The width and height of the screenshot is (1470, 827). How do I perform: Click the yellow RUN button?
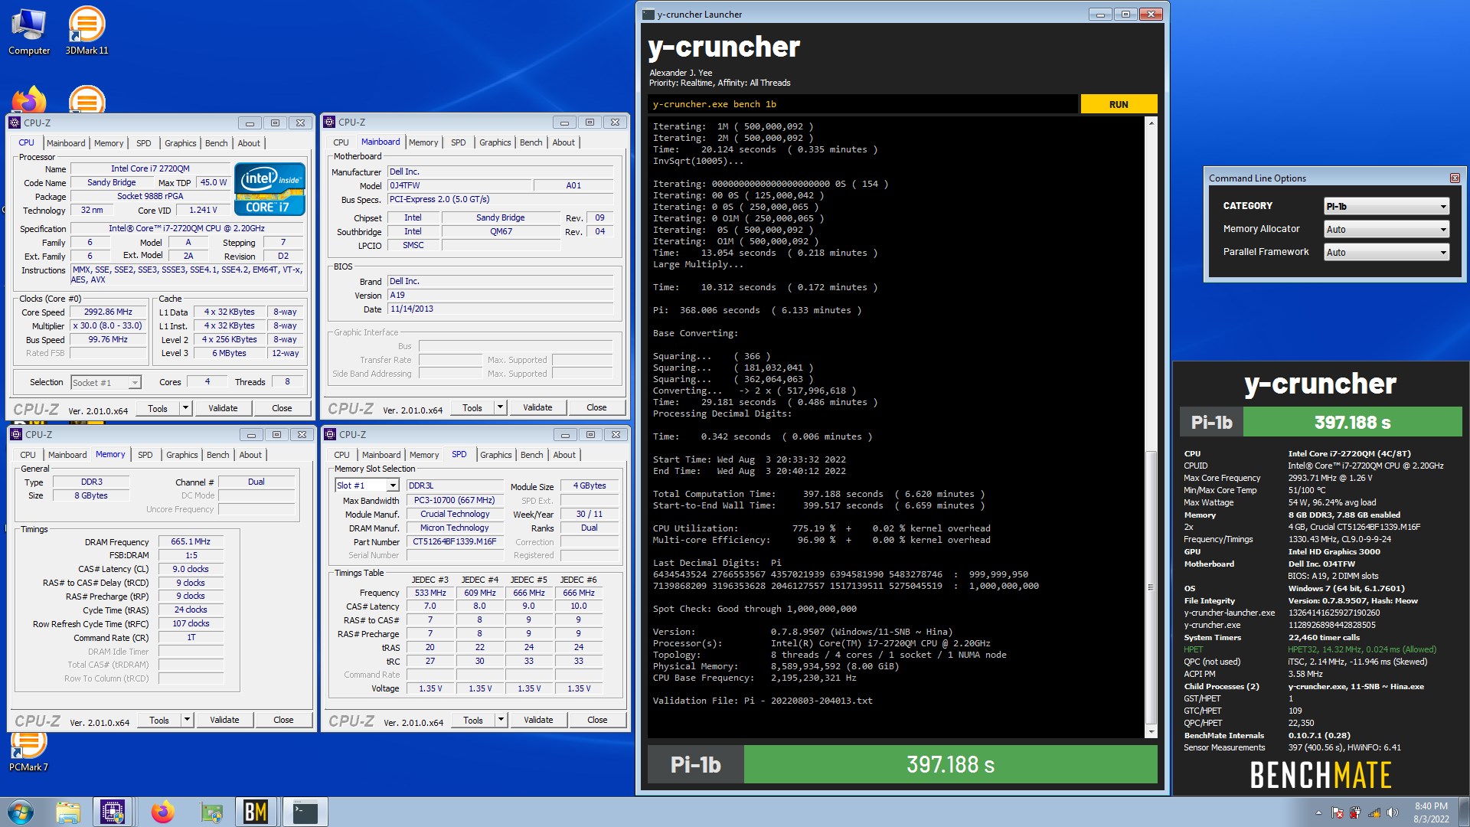pyautogui.click(x=1118, y=104)
